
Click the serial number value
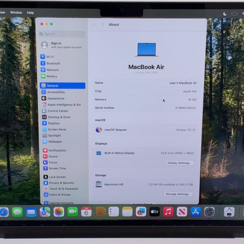185,108
